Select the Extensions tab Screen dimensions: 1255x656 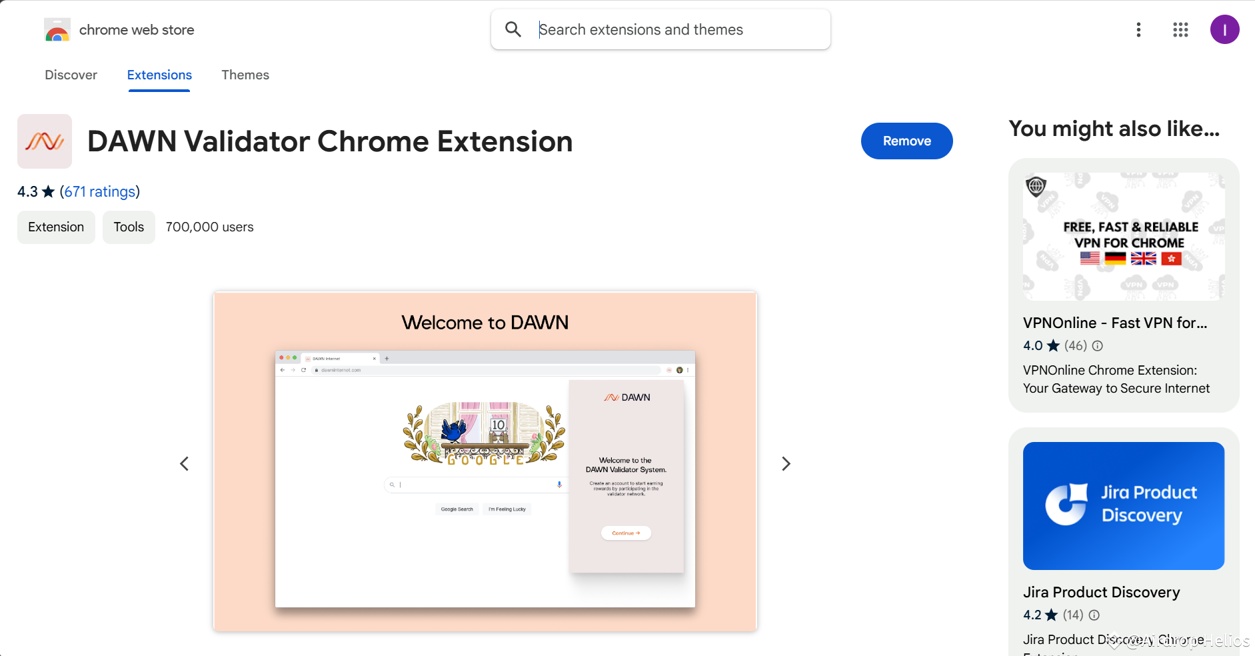click(x=159, y=75)
